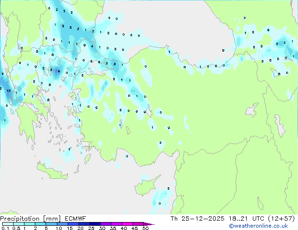
Task: Click the '0.5' legend scale label
Action: pos(16,228)
